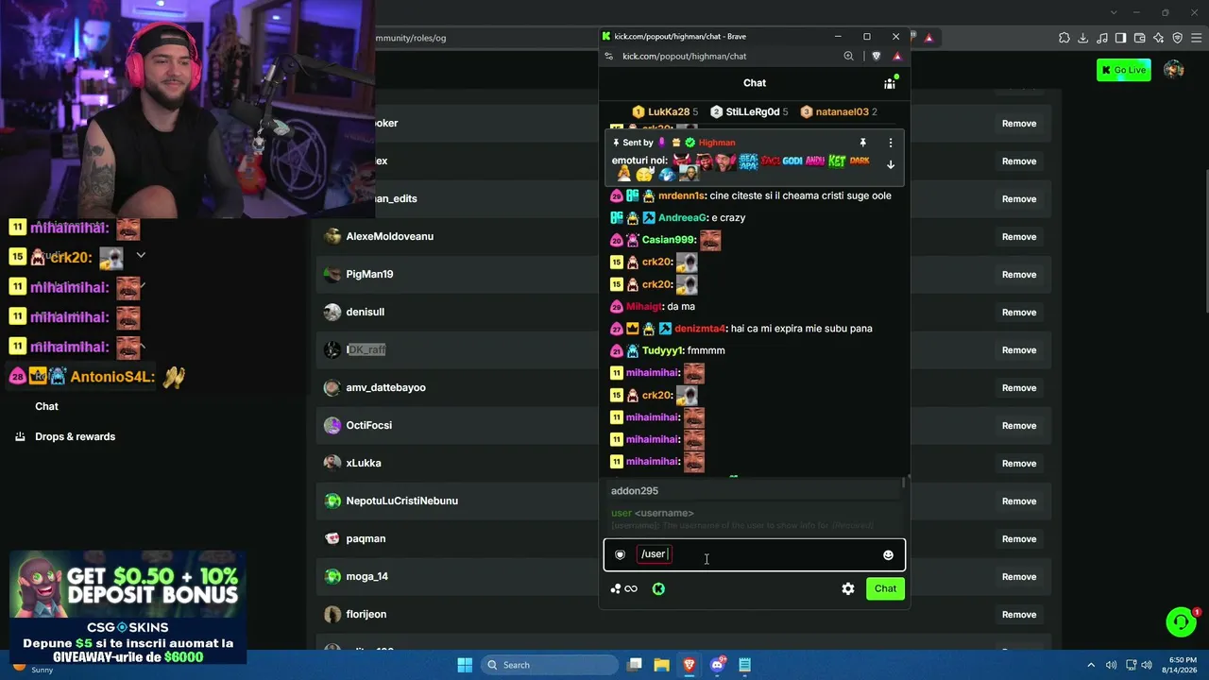Open Brave downloads icon
Screen dimensions: 1209x680
point(1083,38)
